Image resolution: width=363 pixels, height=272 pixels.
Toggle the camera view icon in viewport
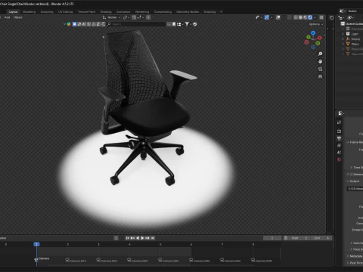coord(320,69)
